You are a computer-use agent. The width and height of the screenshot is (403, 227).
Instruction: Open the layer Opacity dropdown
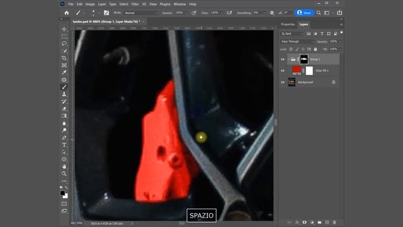[340, 42]
